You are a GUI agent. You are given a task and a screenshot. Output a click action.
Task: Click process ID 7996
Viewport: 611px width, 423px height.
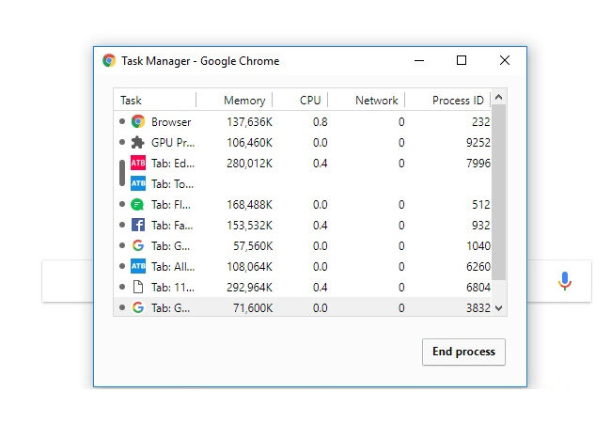coord(478,164)
